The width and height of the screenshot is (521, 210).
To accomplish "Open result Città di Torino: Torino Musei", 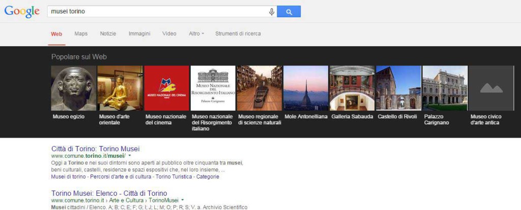I will point(96,149).
